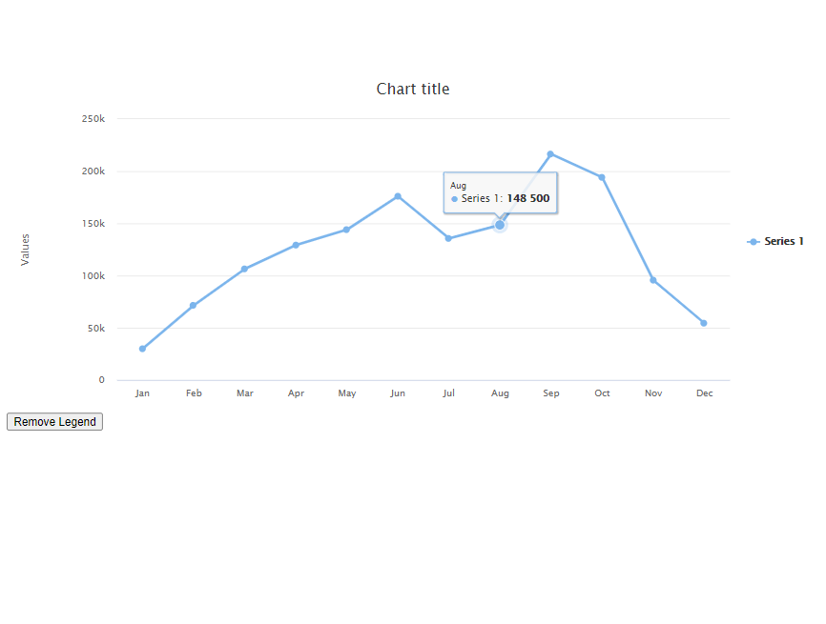Screen dimensions: 826x624
Task: Click the highlighted Aug data point
Action: [x=500, y=225]
